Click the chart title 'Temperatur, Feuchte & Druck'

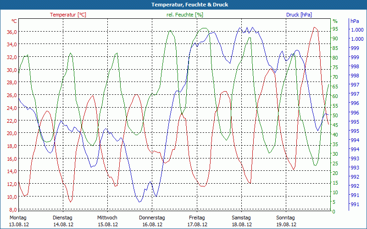(189, 5)
